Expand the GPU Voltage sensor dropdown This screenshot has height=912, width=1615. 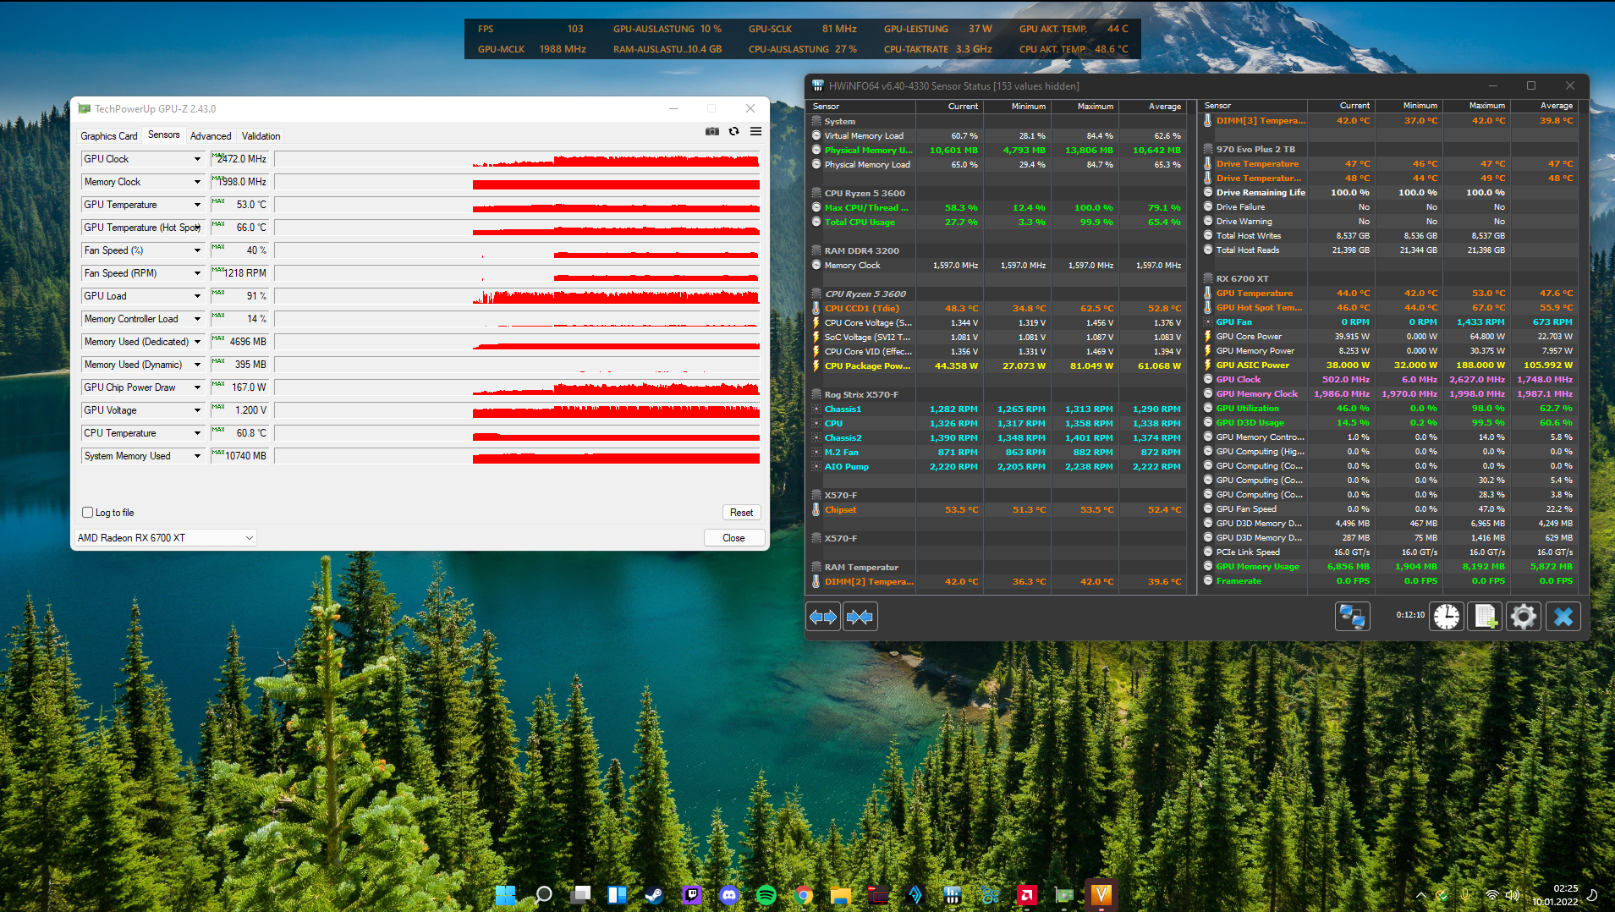click(197, 410)
